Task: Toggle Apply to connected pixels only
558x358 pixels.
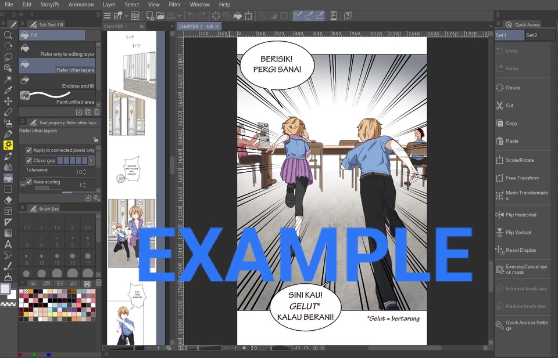Action: [28, 150]
